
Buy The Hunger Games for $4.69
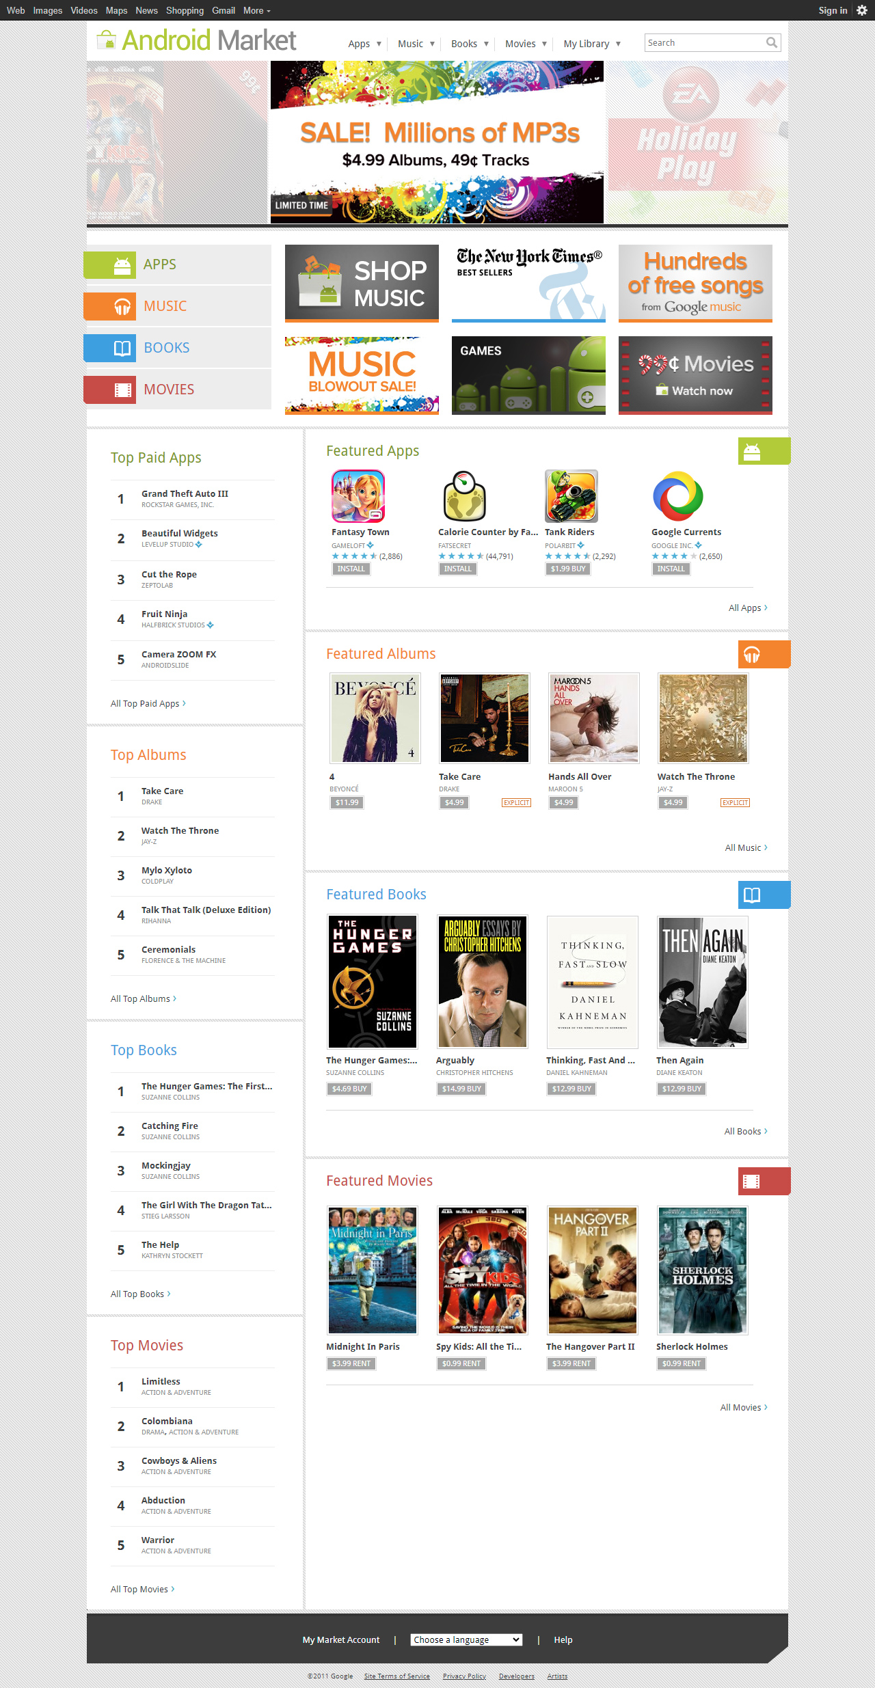349,1089
